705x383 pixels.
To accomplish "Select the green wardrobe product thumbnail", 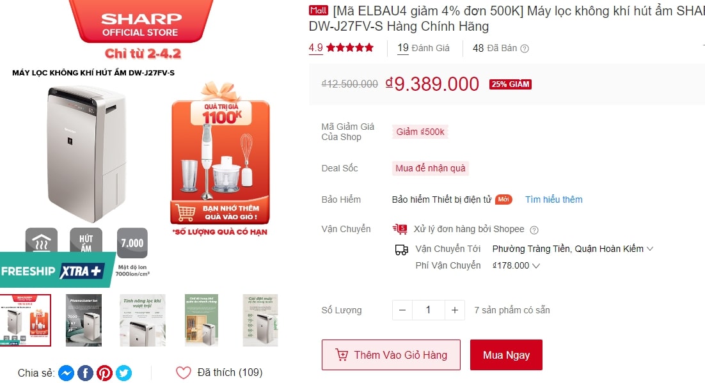I will [x=202, y=320].
